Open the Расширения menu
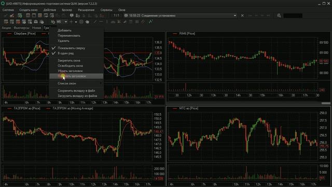The height and width of the screenshot is (187, 332). point(86,10)
